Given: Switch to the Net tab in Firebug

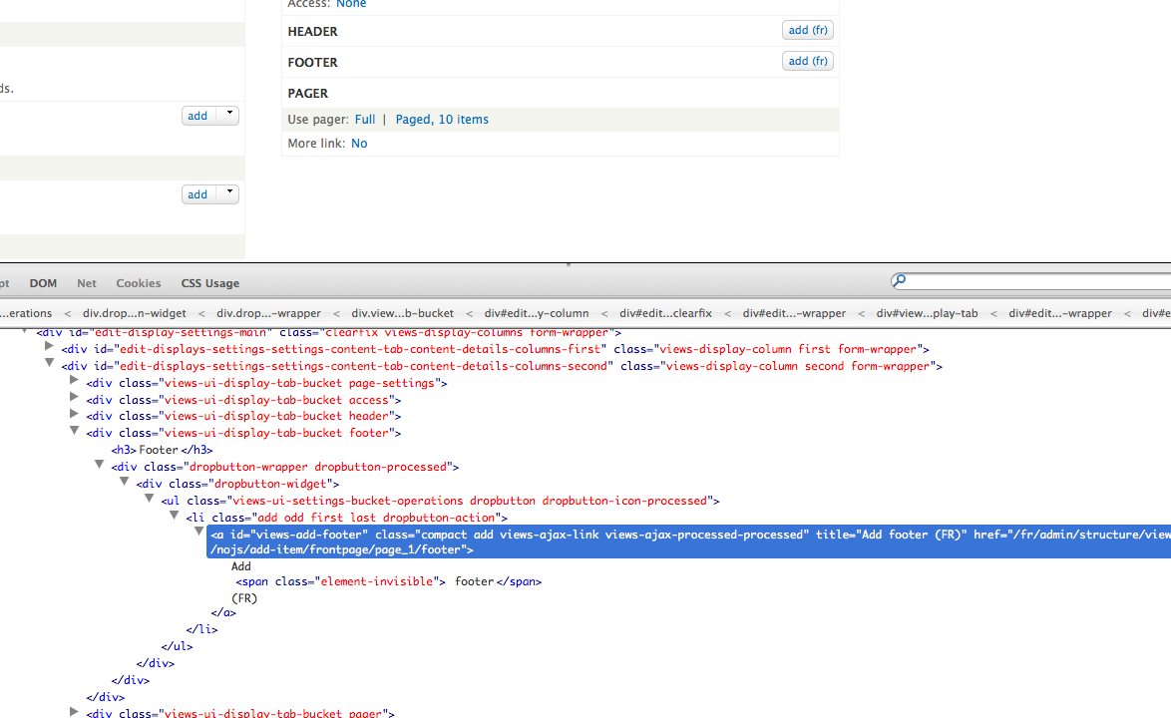Looking at the screenshot, I should tap(87, 283).
